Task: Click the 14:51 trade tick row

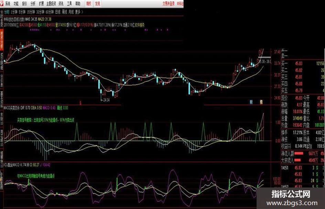Action: click(x=303, y=168)
